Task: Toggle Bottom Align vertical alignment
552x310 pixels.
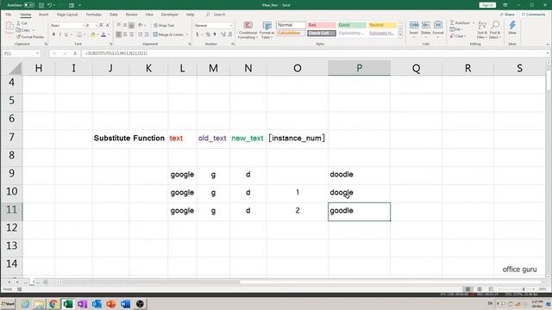Action: [131, 25]
